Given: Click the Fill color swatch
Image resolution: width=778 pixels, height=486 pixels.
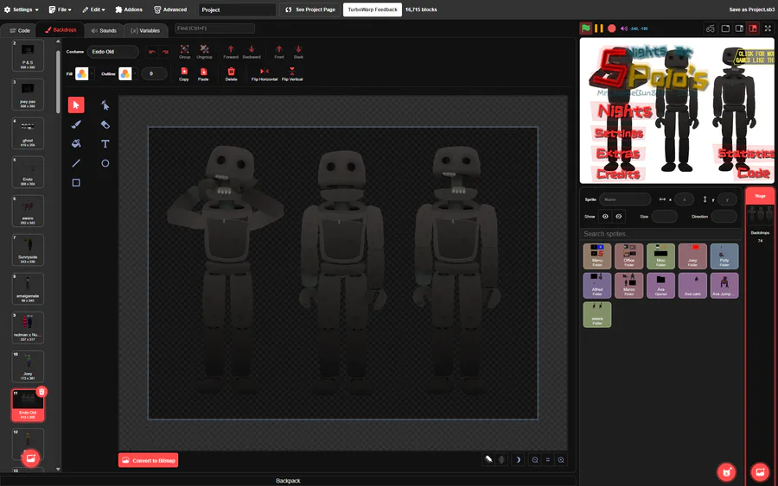Looking at the screenshot, I should [x=82, y=74].
